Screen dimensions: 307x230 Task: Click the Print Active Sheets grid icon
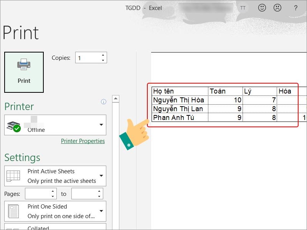point(13,176)
